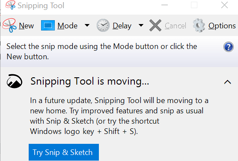Image resolution: width=238 pixels, height=161 pixels.
Task: Minimize the Snipping Tool window
Action: 164,5
